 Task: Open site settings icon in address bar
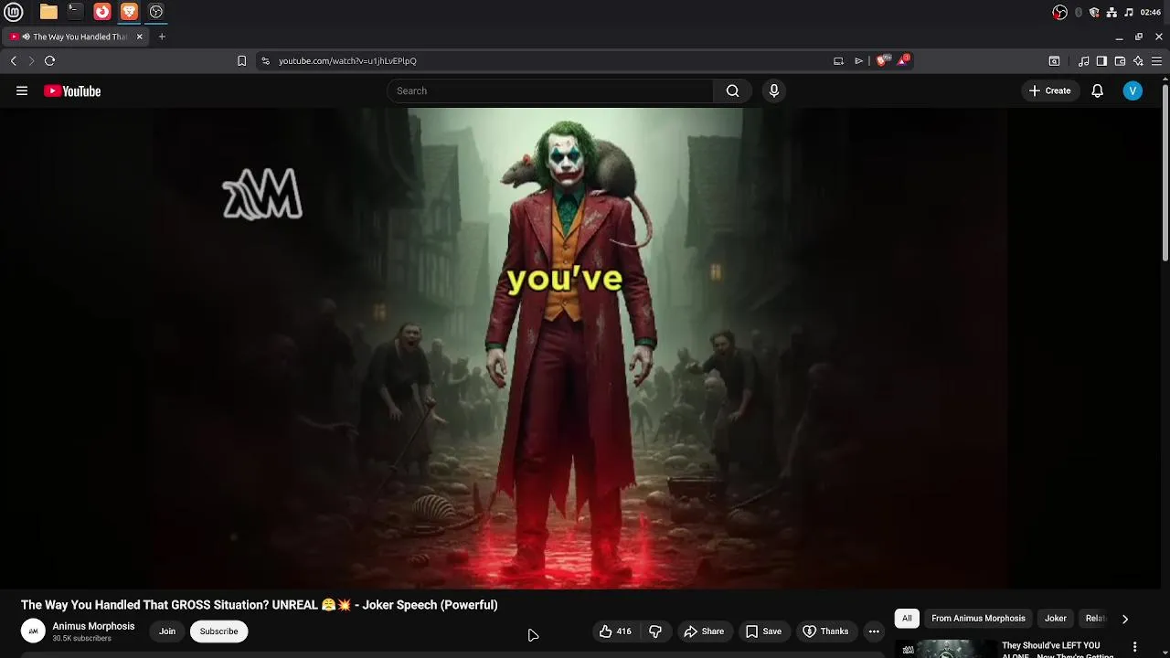[265, 61]
